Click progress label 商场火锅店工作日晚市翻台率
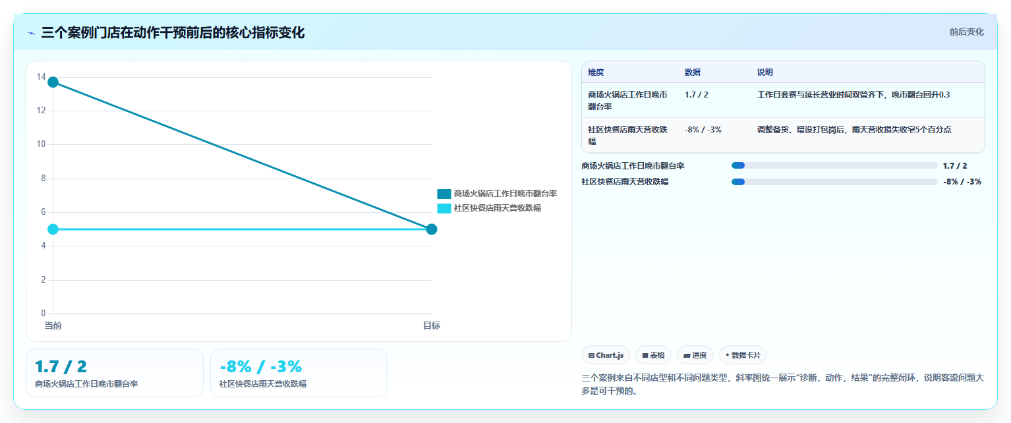1011x423 pixels. click(633, 166)
